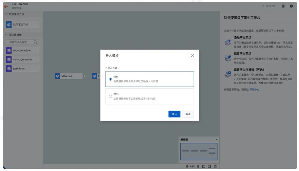The height and width of the screenshot is (171, 299).
Task: Click the FeiTianPark node icon on canvas
Action: click(x=57, y=76)
